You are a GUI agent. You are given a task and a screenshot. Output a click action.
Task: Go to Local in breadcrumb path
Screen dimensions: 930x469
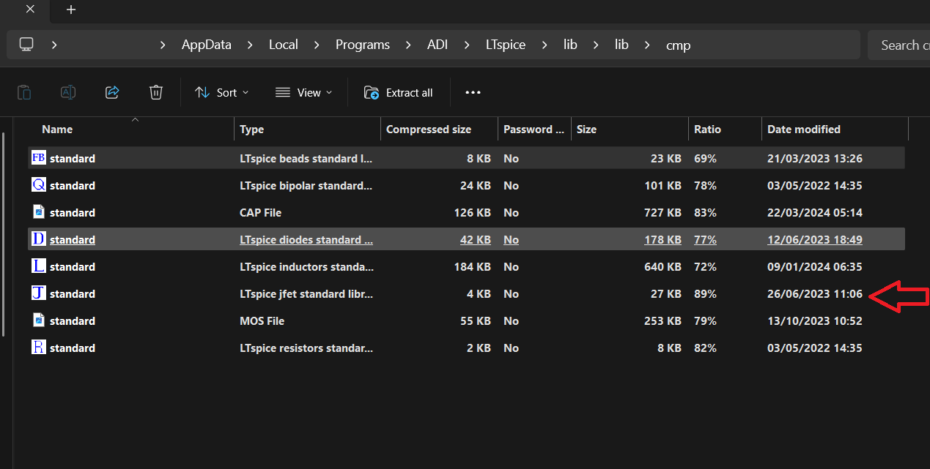tap(283, 45)
